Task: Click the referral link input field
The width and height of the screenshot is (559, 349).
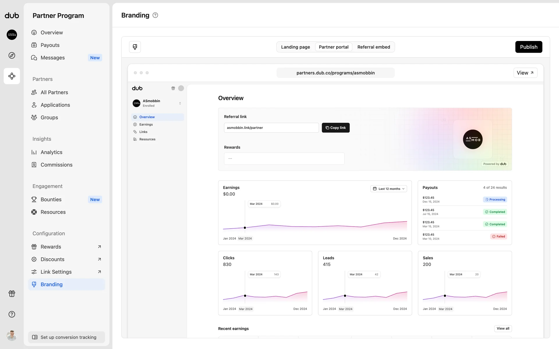Action: (x=271, y=128)
